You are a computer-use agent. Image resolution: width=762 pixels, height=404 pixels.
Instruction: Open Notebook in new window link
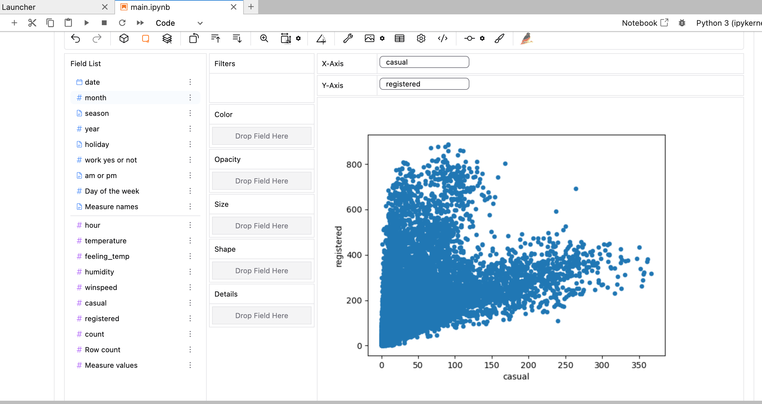[645, 23]
